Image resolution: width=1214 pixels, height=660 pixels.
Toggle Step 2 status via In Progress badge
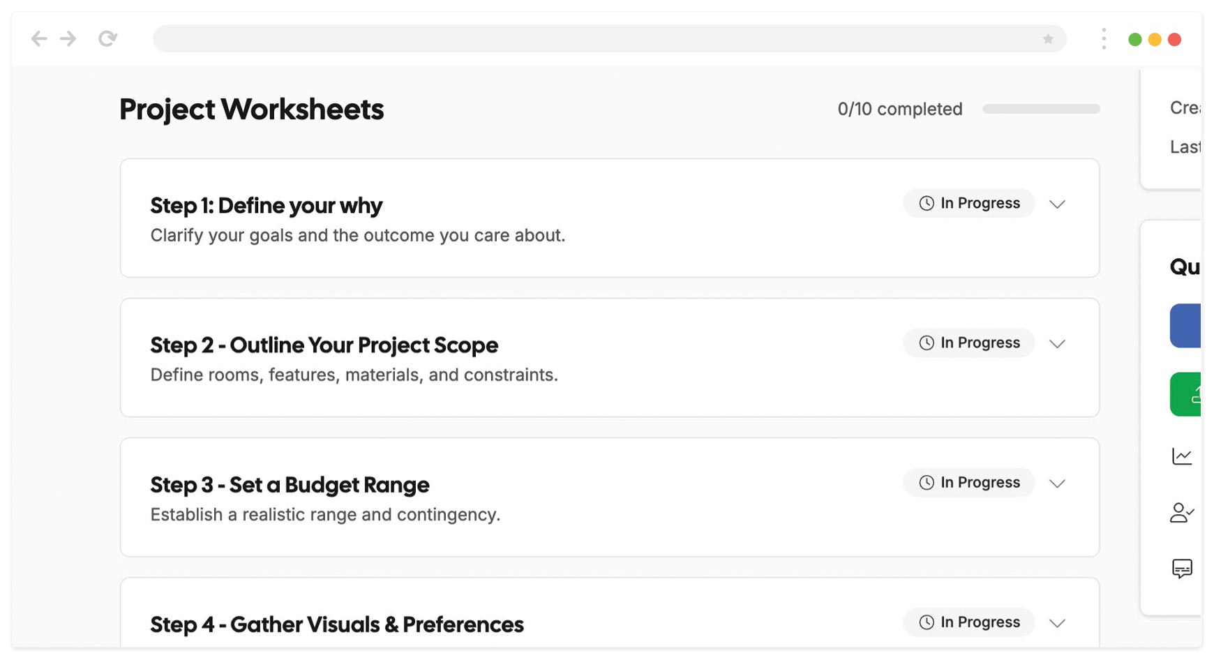coord(968,343)
